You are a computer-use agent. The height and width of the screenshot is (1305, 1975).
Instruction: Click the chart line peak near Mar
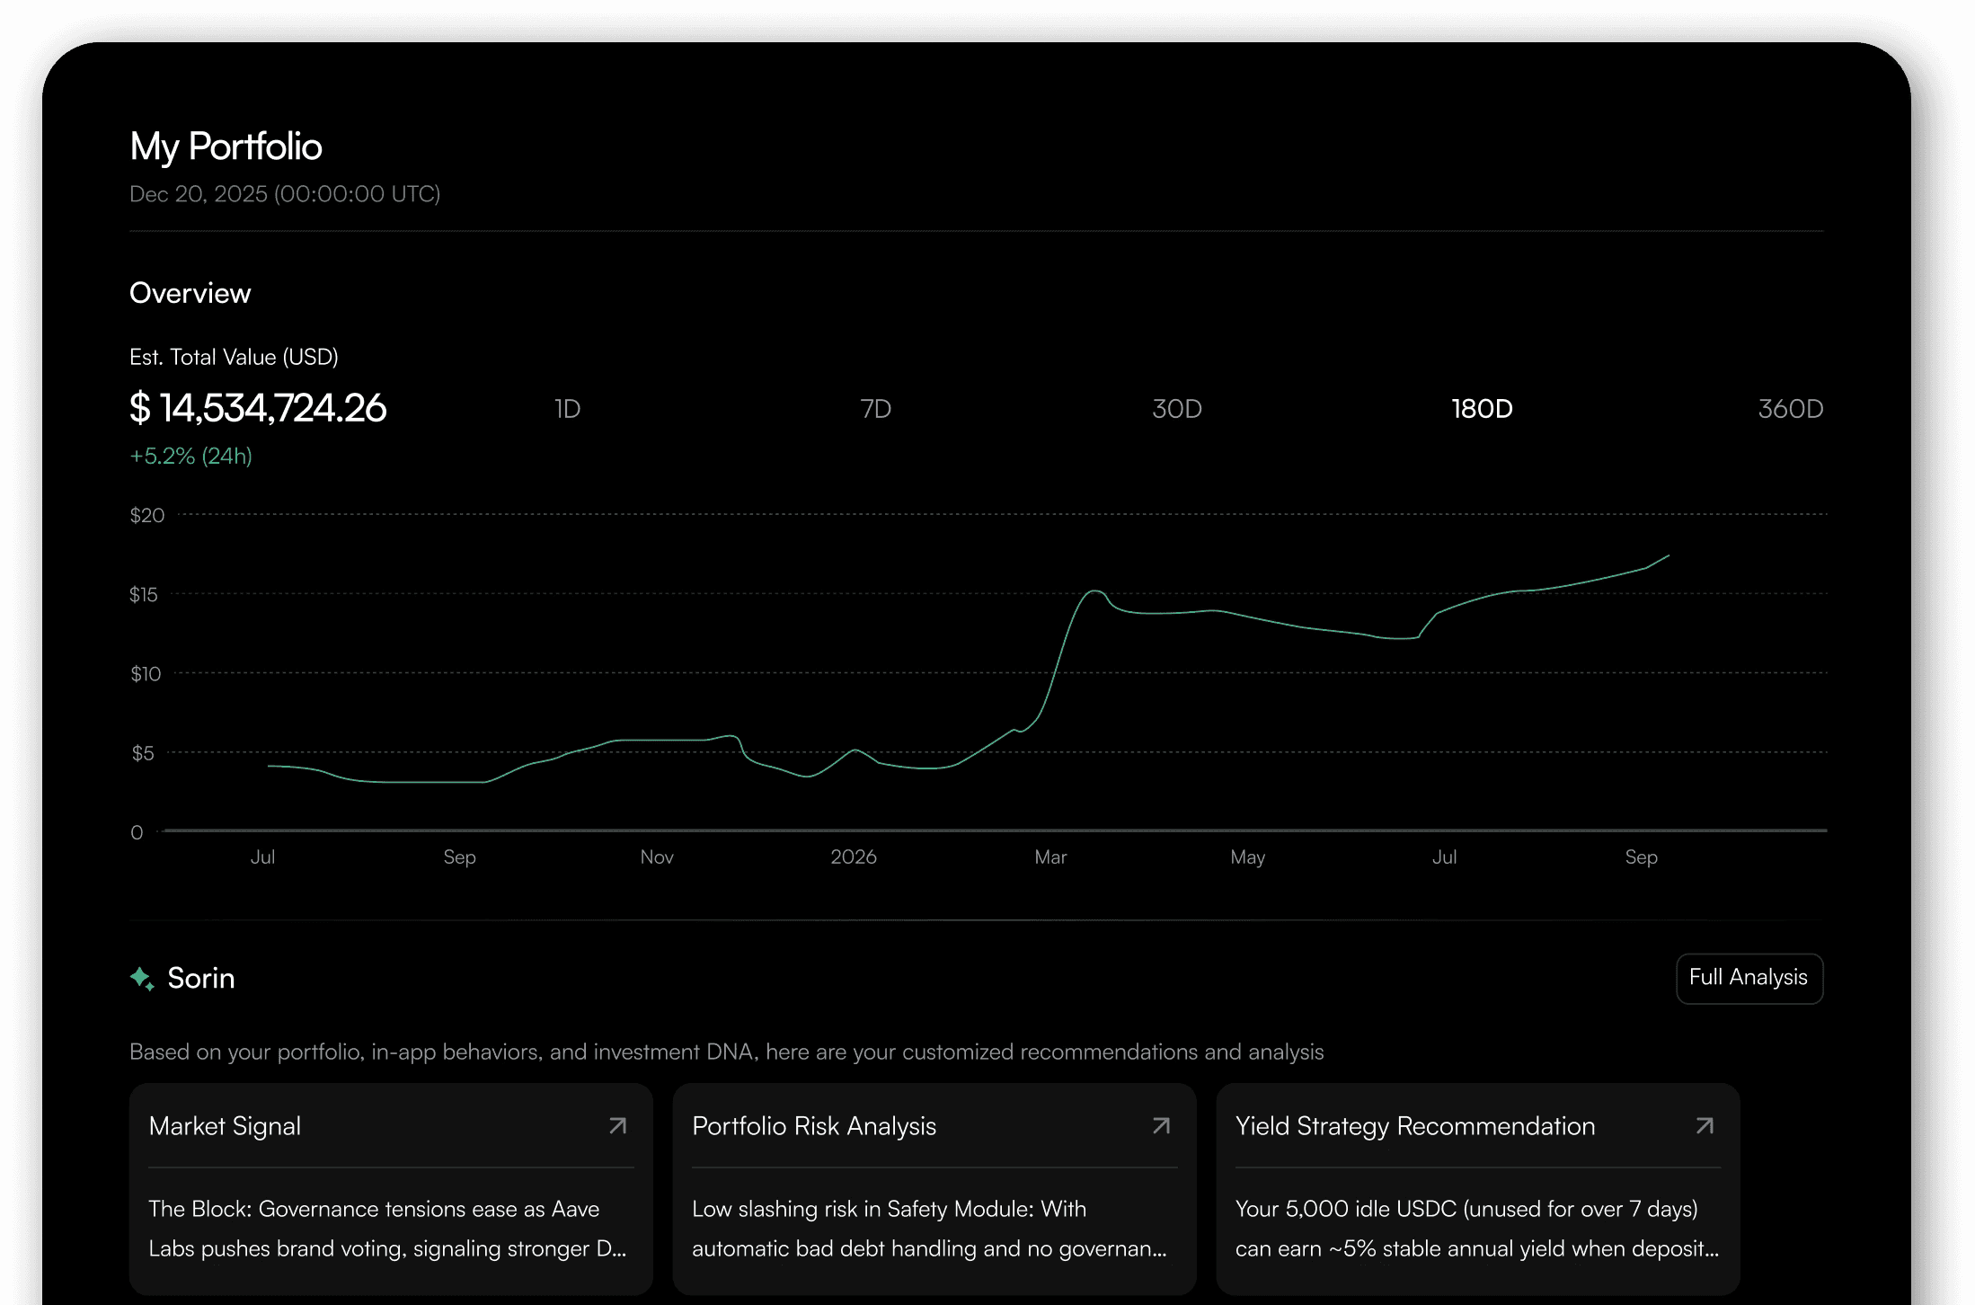point(1094,591)
